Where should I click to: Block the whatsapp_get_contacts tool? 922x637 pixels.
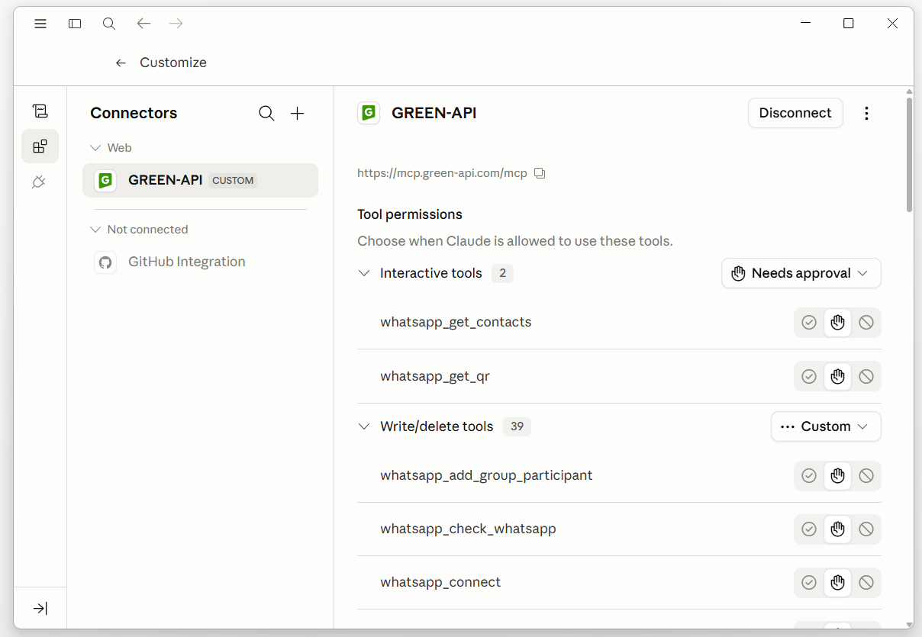pos(866,323)
